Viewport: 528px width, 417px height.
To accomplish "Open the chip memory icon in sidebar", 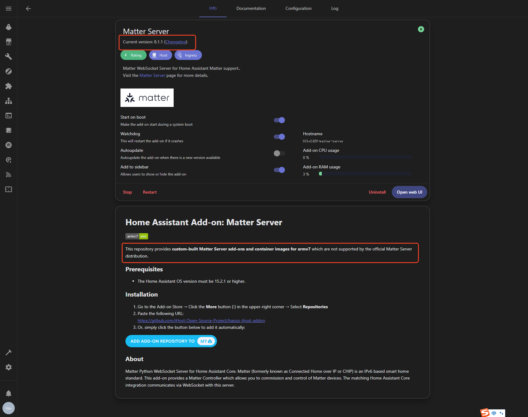I will (x=9, y=130).
